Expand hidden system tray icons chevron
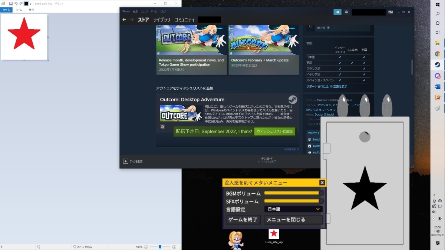445x250 pixels. [x=434, y=195]
